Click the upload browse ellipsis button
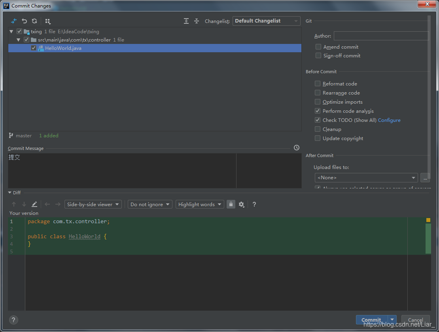 425,178
